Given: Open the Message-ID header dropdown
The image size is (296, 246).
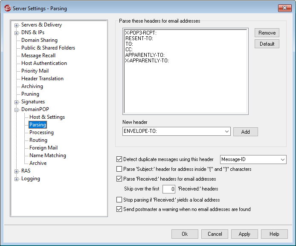Looking at the screenshot, I should click(x=283, y=160).
